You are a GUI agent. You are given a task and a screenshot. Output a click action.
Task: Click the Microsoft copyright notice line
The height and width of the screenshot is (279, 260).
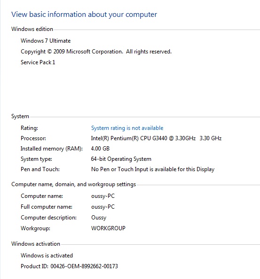(x=96, y=52)
